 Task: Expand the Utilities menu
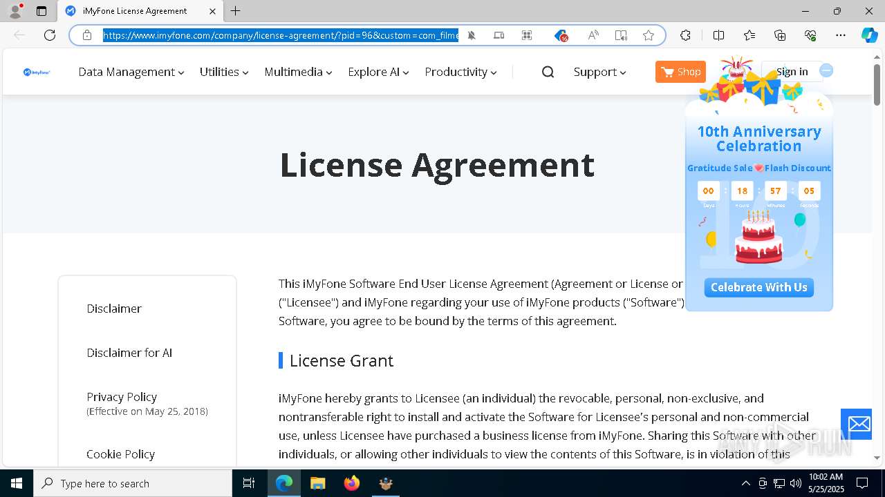(x=224, y=72)
